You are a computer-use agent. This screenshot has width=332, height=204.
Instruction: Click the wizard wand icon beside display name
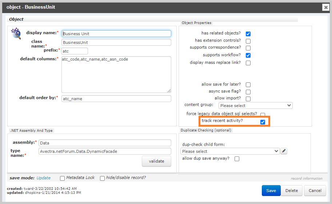tap(16, 33)
